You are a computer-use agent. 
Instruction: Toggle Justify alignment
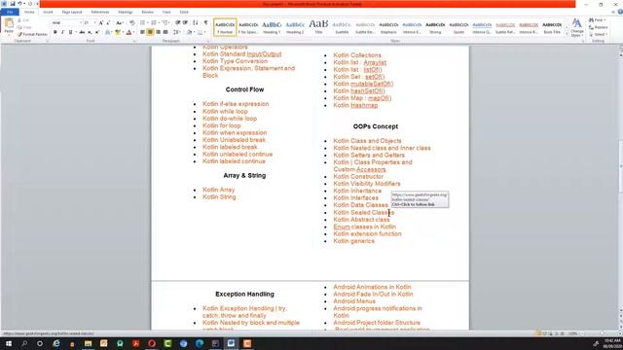coord(165,32)
